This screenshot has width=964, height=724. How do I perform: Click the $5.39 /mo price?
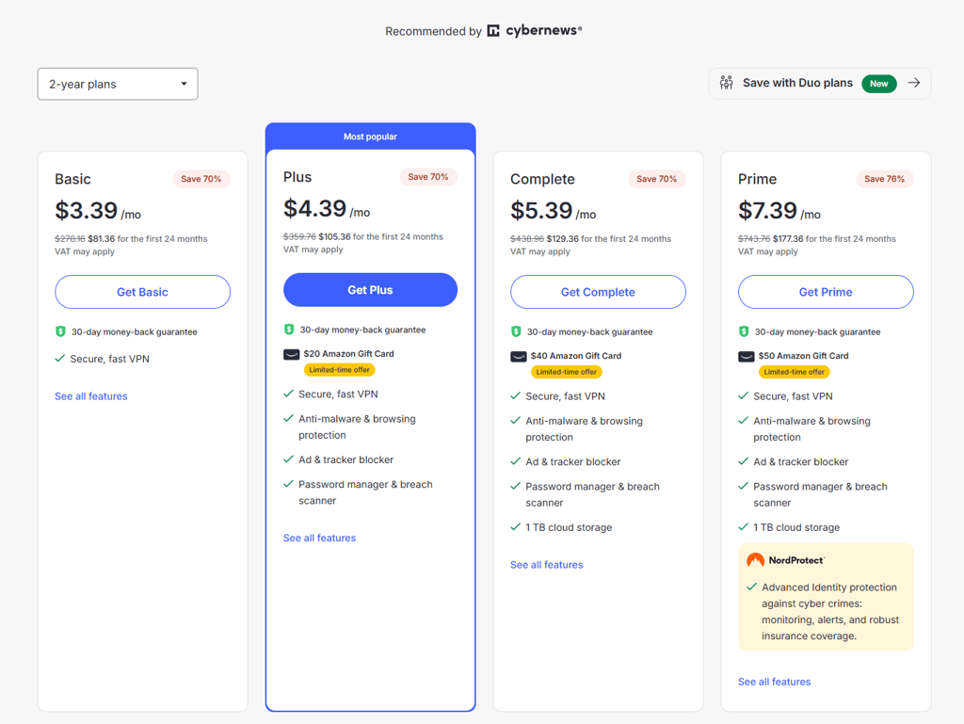(x=554, y=211)
